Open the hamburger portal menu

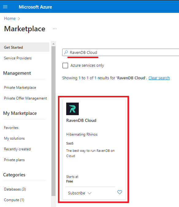pyautogui.click(x=5, y=7)
